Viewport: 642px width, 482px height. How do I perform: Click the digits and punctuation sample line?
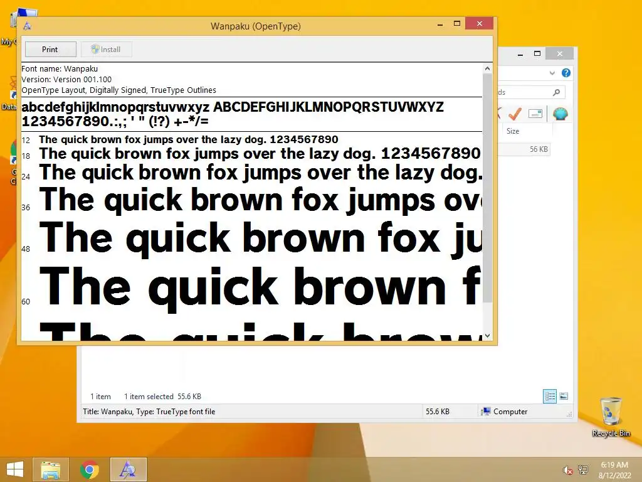pos(115,121)
